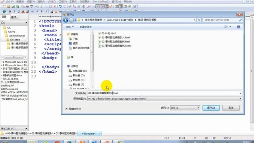Click the Font settings toolbar icon
This screenshot has height=143, width=254.
[89, 6]
